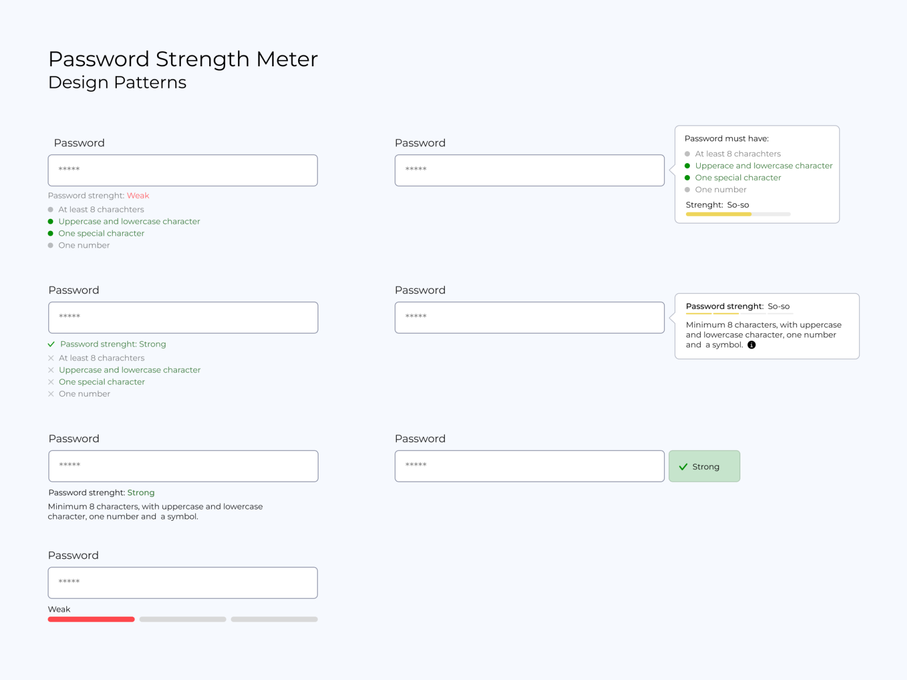Focus the password field beside the "Password must have" tooltip

point(529,170)
